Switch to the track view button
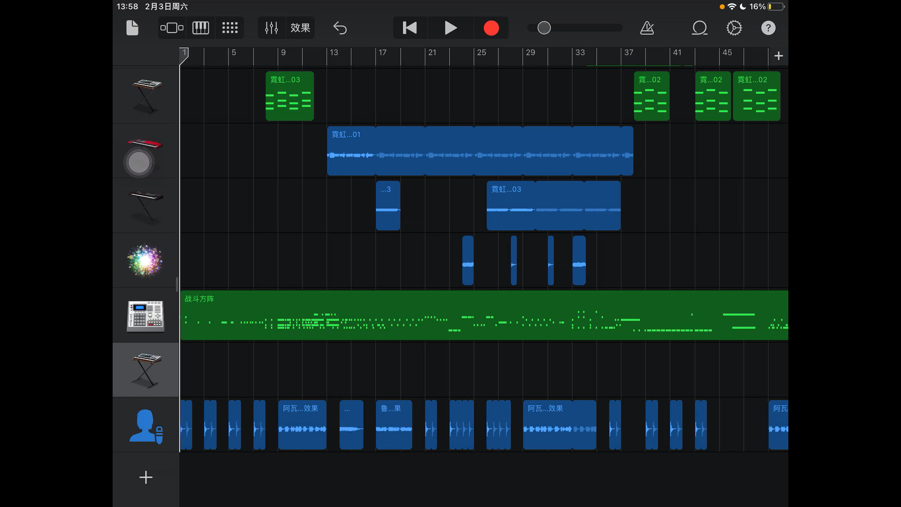The height and width of the screenshot is (507, 901). click(172, 28)
